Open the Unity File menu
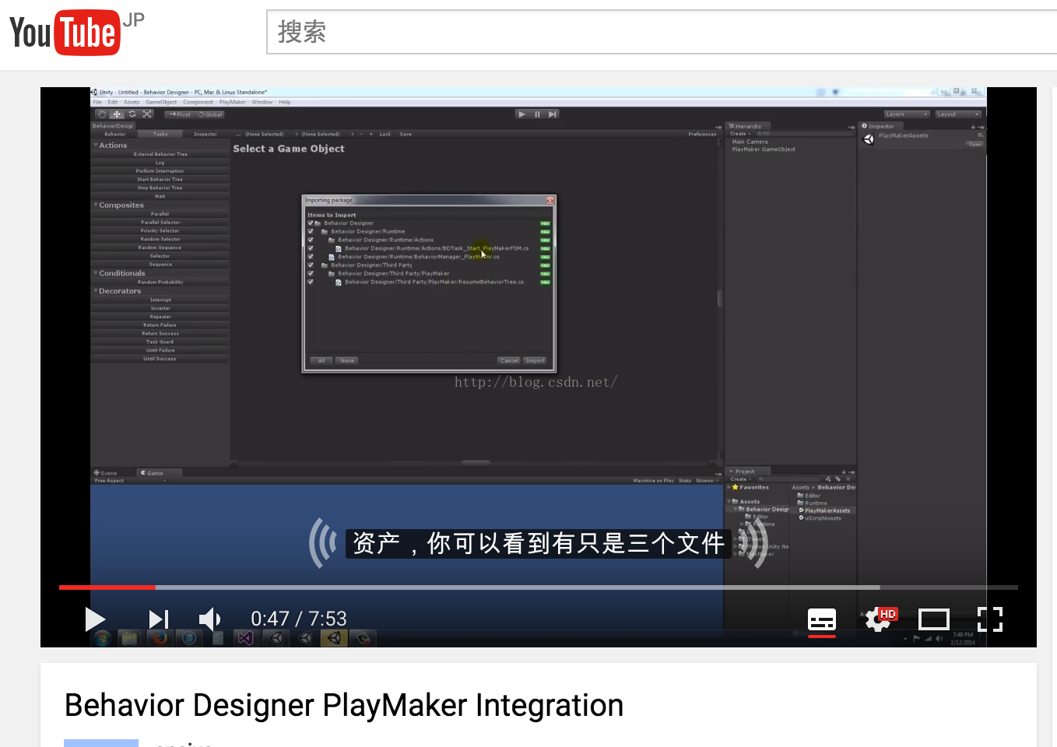The image size is (1057, 747). (97, 102)
